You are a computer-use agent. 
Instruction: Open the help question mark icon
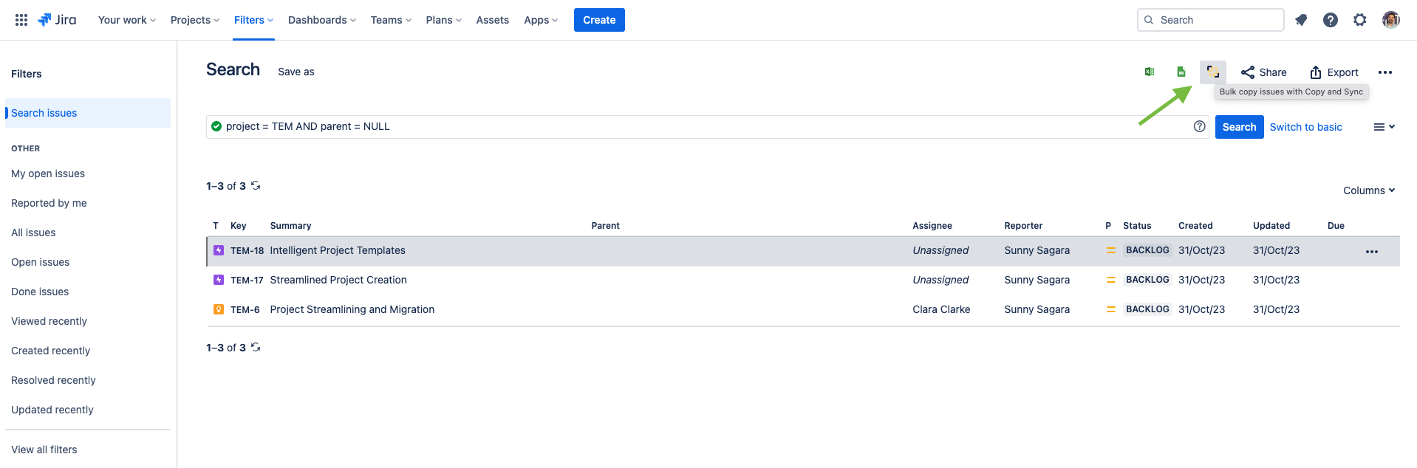pos(1331,20)
